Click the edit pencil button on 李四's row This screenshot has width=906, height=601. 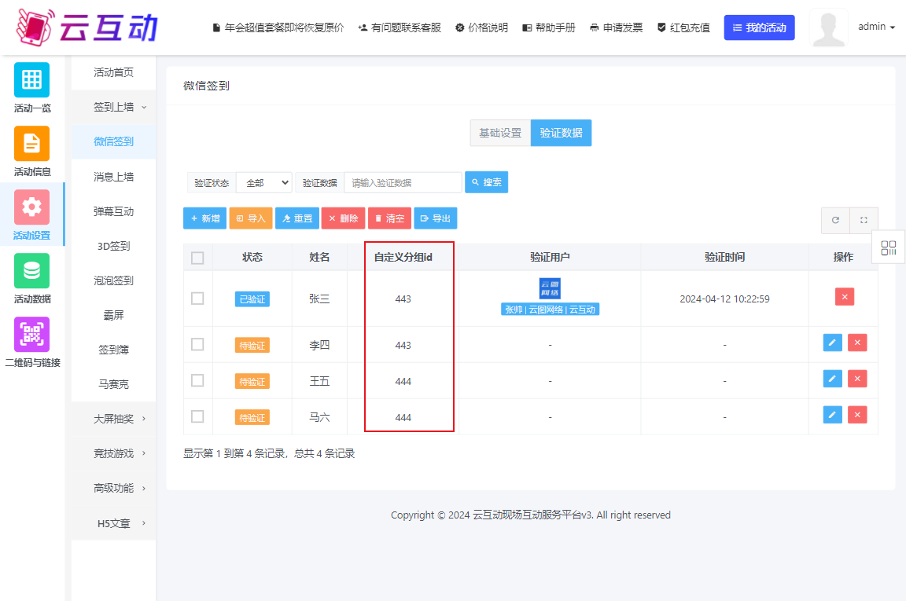(x=832, y=343)
